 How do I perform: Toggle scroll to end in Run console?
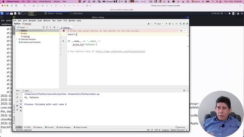tap(21, 104)
